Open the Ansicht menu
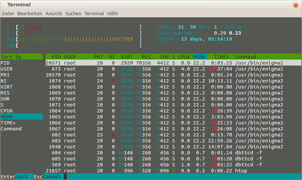Viewport: 302px width, 180px height. [x=54, y=14]
